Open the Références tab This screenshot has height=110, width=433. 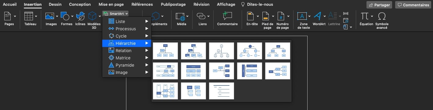[x=142, y=5]
